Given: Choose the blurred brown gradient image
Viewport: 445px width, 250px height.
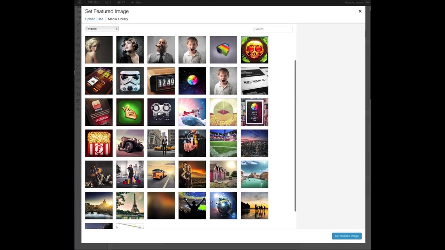Looking at the screenshot, I should click(161, 206).
